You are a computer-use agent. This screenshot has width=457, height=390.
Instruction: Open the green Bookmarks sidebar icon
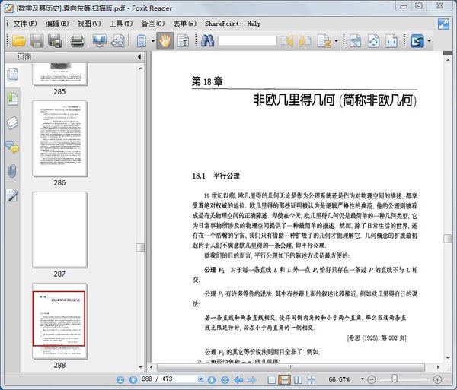coord(12,99)
